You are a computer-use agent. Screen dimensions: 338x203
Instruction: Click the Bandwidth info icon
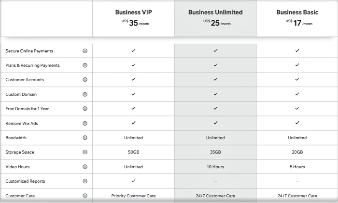tap(85, 138)
